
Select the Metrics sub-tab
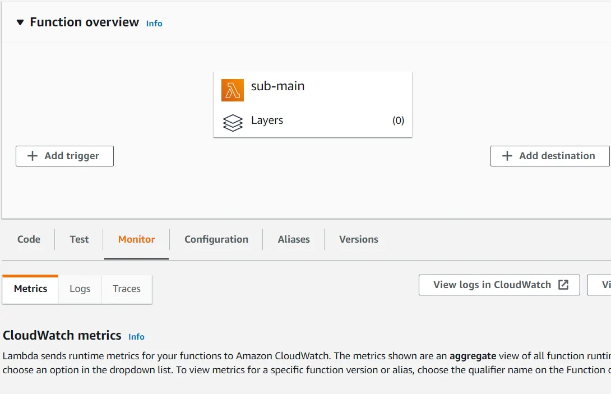click(x=31, y=289)
